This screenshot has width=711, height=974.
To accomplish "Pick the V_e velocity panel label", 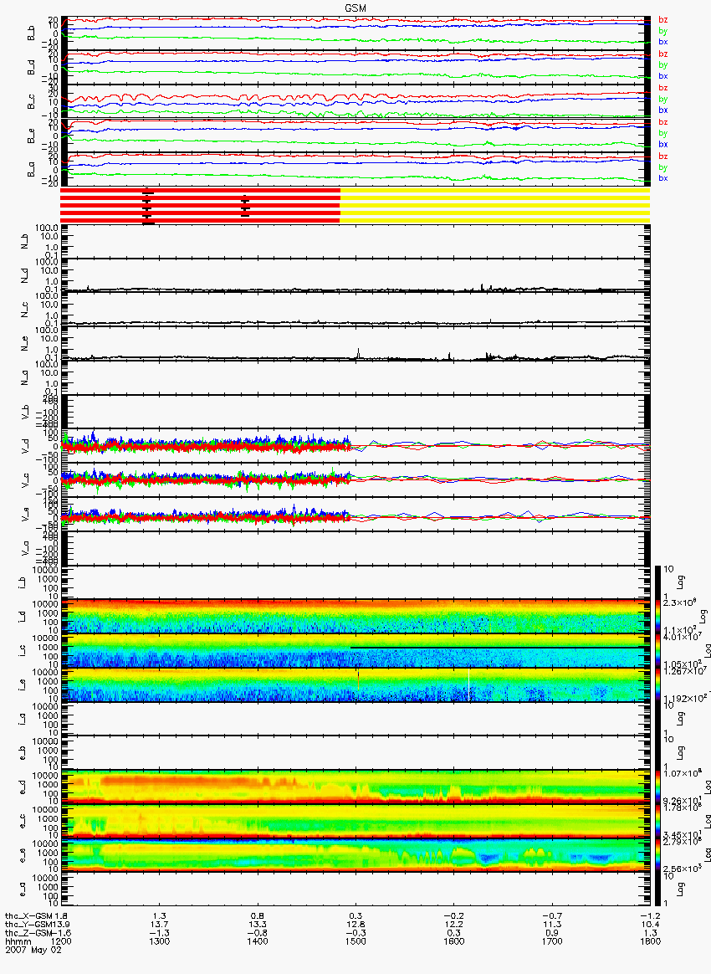I will click(25, 514).
